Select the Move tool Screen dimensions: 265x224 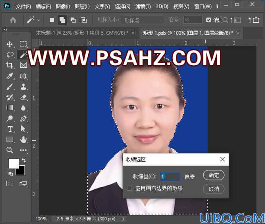10,44
